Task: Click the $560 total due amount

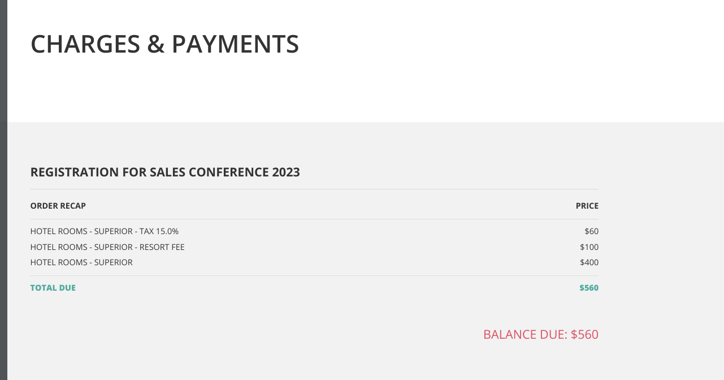Action: [589, 288]
